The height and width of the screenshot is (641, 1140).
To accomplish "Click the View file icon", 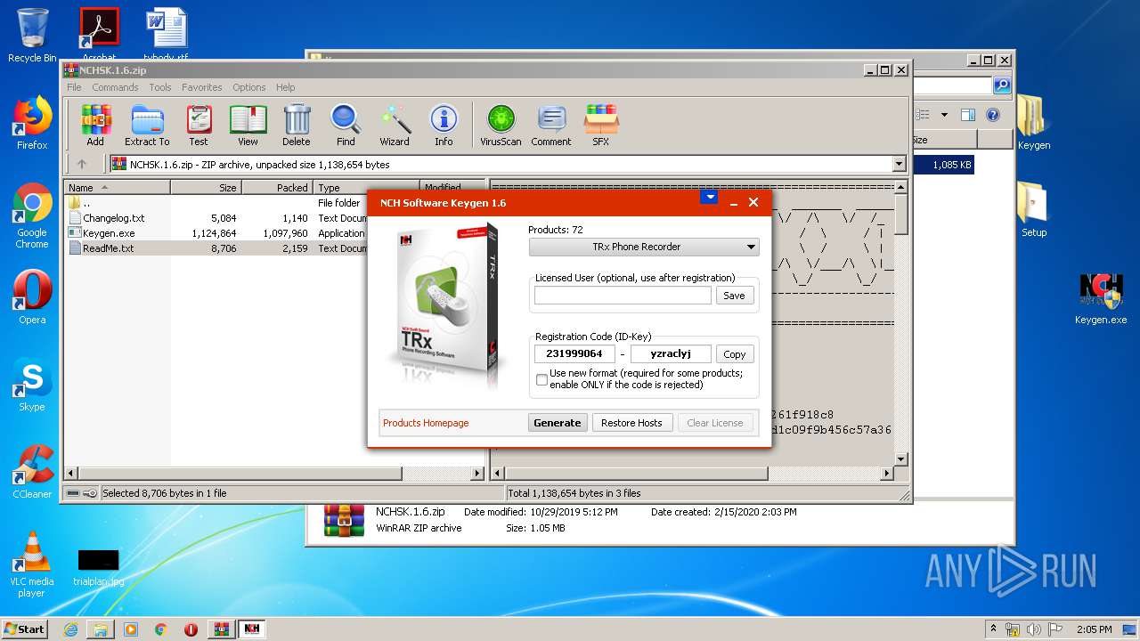I will [248, 125].
